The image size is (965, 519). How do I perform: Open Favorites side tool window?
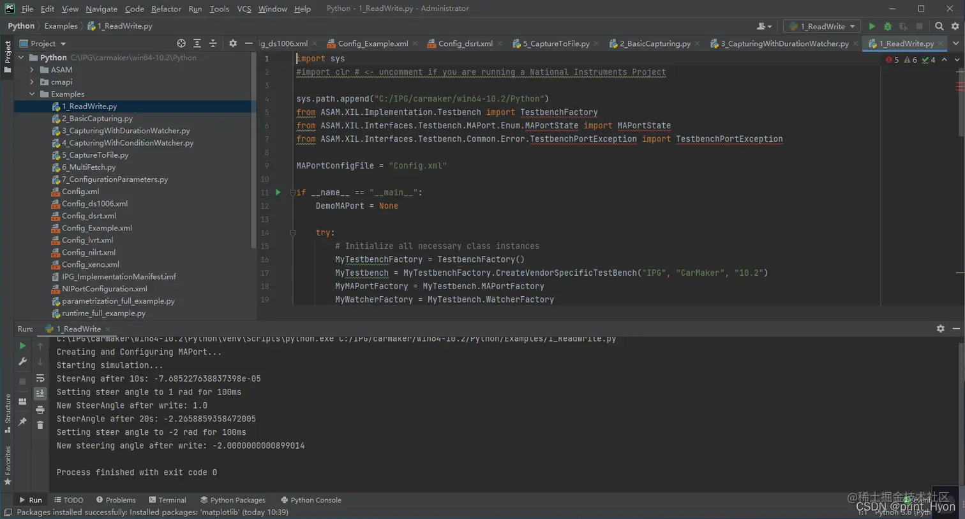[x=8, y=466]
